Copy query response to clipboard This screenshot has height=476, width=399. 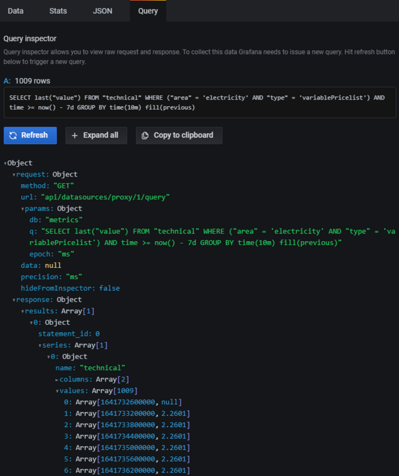pyautogui.click(x=179, y=135)
